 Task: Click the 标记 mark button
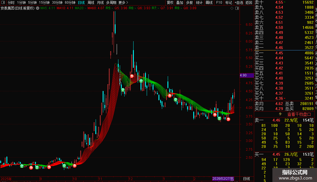(229, 3)
